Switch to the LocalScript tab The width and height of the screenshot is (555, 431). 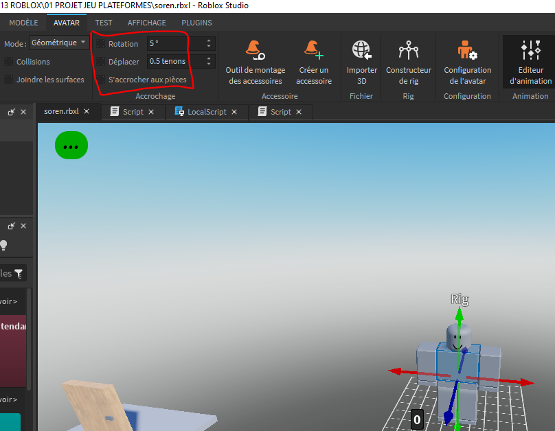click(x=207, y=112)
